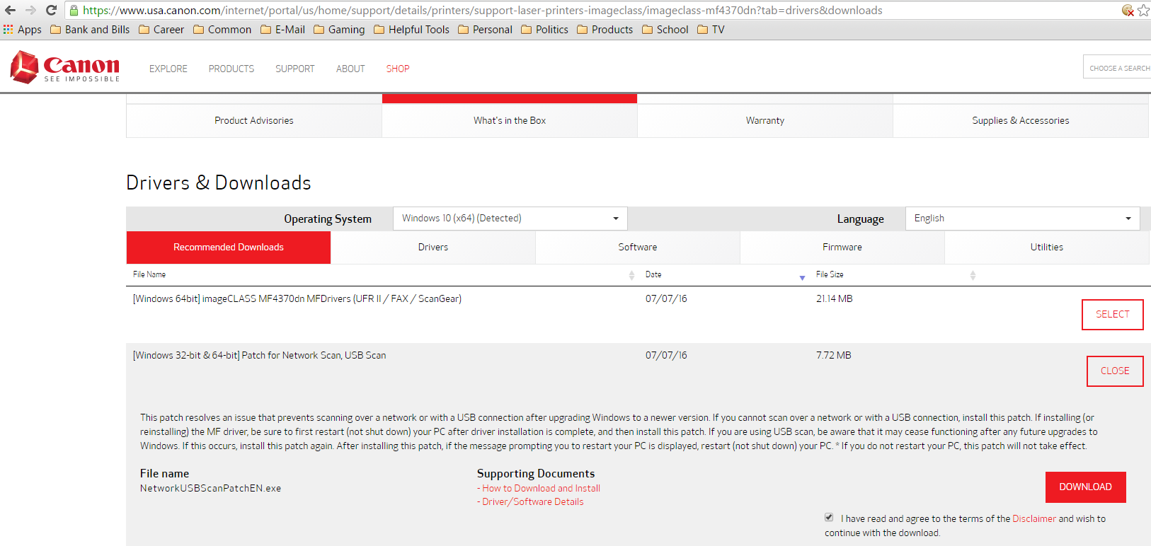Uncheck the Disclaimer agreement checkbox

tap(829, 518)
